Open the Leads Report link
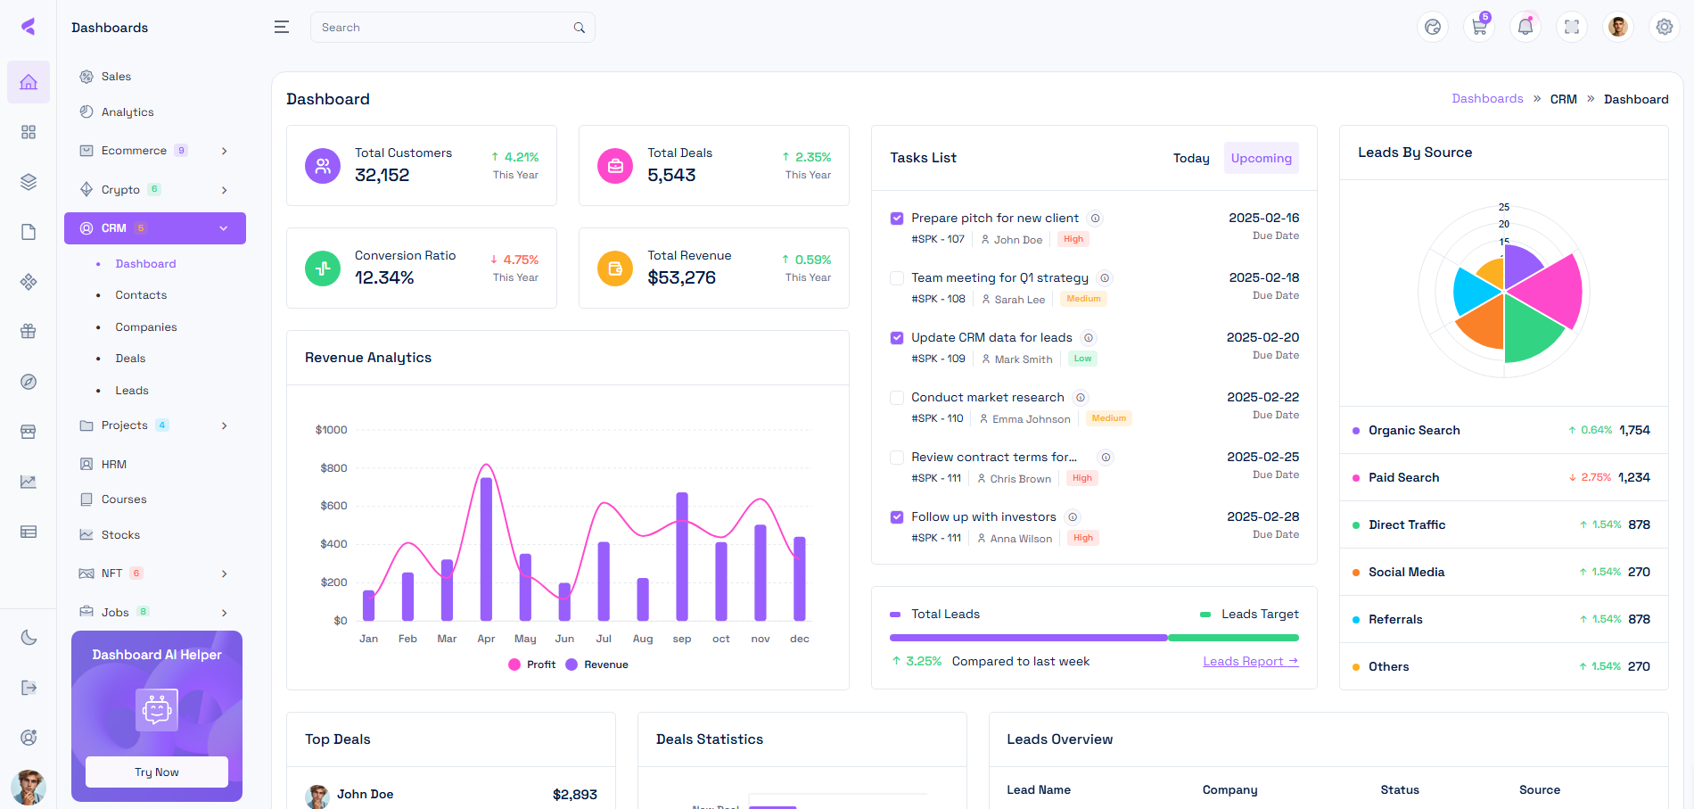1694x809 pixels. click(1251, 661)
